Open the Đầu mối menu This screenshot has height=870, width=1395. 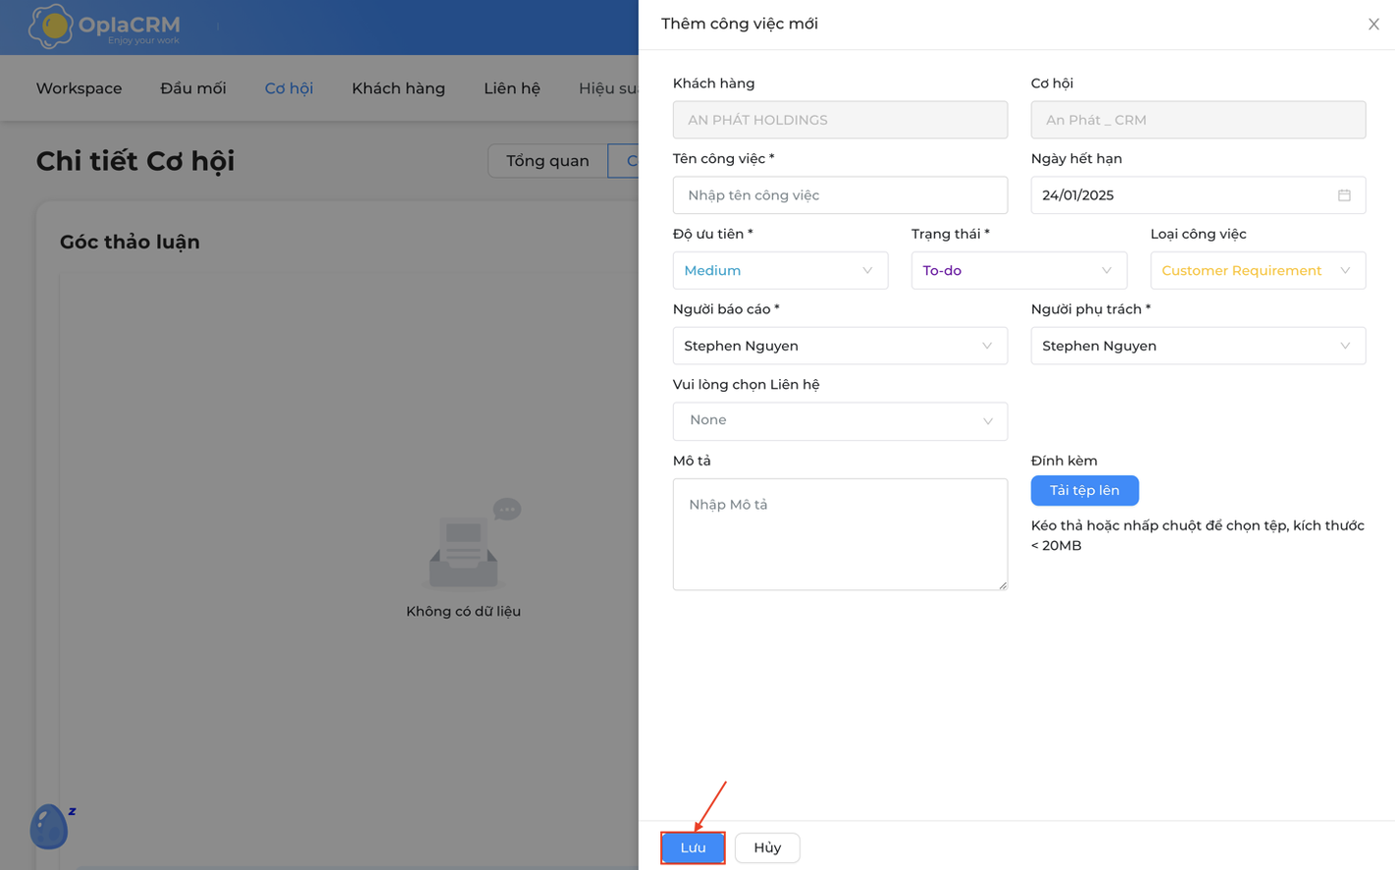(x=193, y=88)
